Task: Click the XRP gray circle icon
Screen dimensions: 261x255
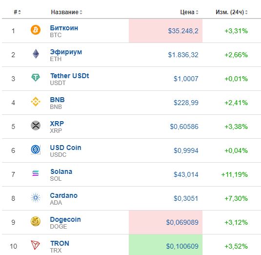Action: point(36,126)
